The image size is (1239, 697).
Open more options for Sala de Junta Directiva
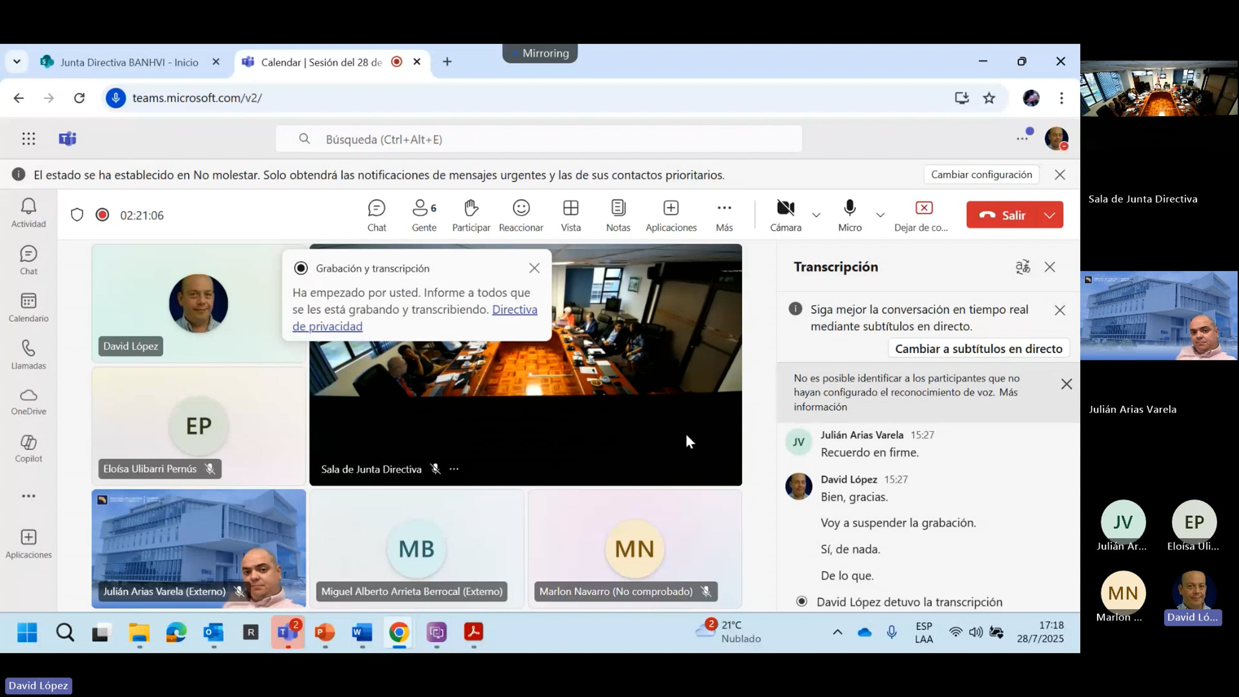click(454, 469)
